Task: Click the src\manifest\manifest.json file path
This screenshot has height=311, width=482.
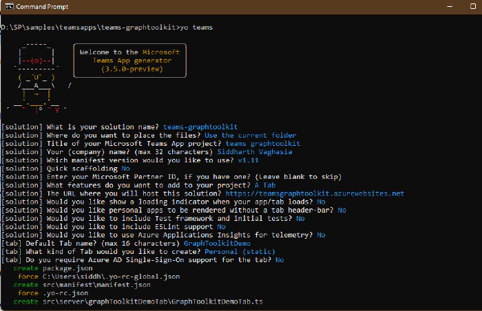Action: [x=87, y=284]
